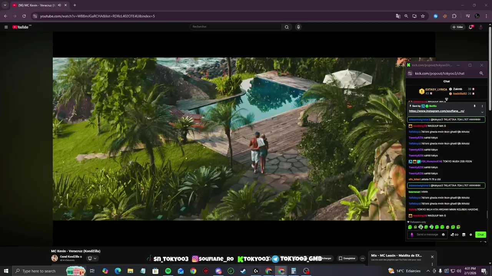492x276 pixels.
Task: Send message with green Chat button
Action: coord(480,235)
